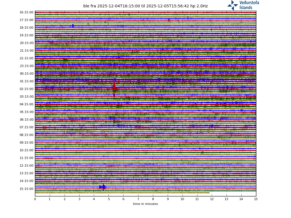Click the x-axis tick labeled 15
The width and height of the screenshot is (291, 218).
click(x=256, y=199)
